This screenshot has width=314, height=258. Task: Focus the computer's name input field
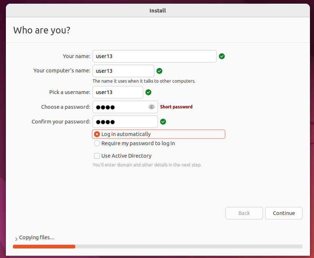(x=123, y=71)
